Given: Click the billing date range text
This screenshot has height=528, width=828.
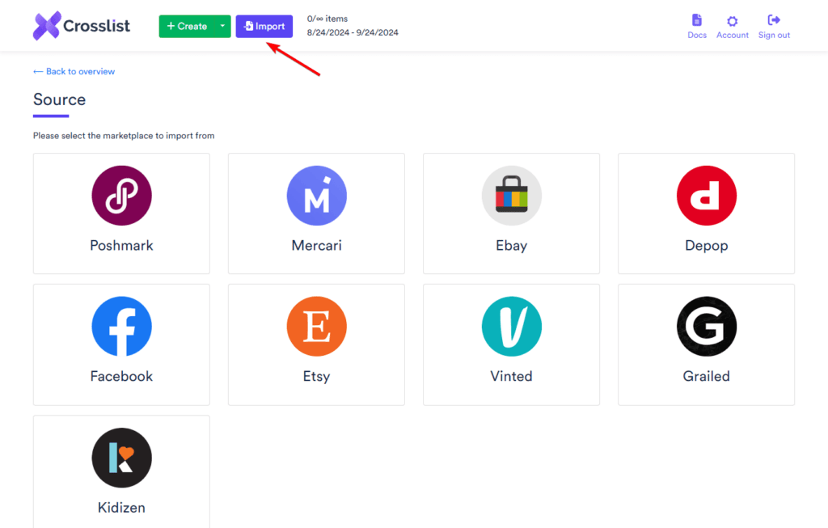Looking at the screenshot, I should click(x=353, y=32).
